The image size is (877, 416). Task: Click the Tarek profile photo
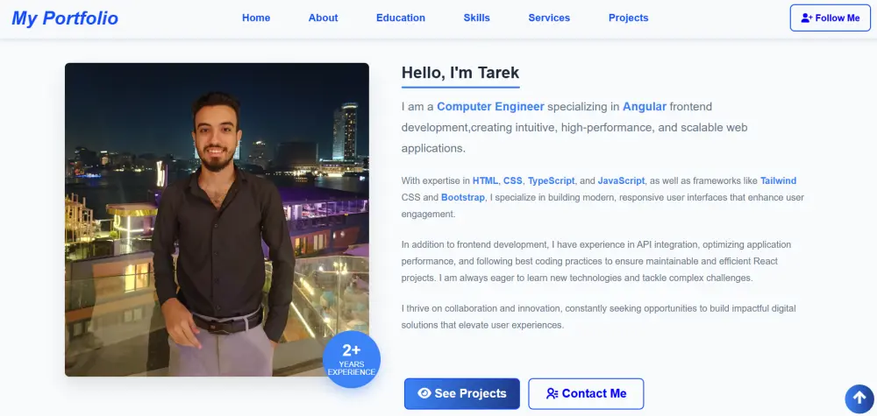[217, 220]
